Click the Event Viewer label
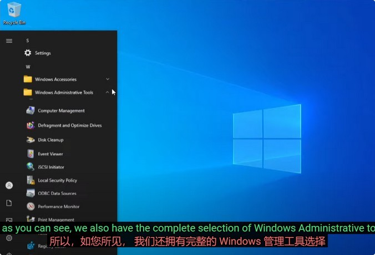Screen dimensions: 375x255 50,154
